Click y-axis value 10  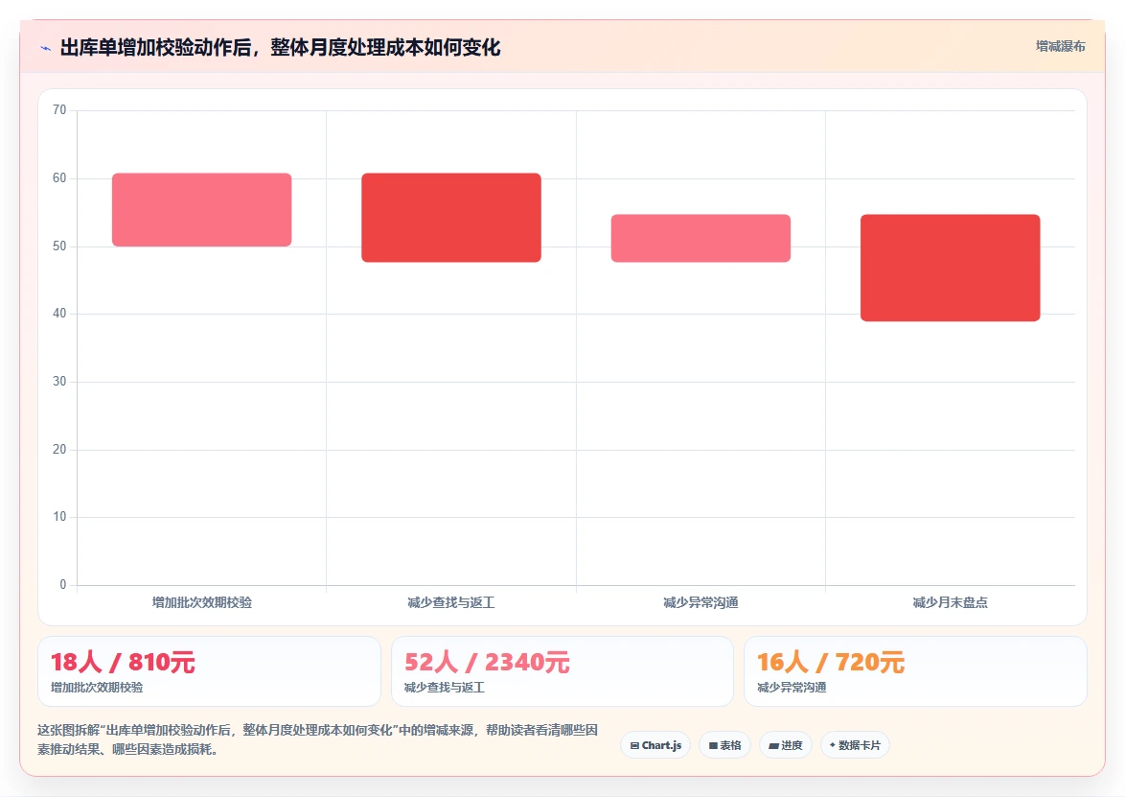point(59,516)
